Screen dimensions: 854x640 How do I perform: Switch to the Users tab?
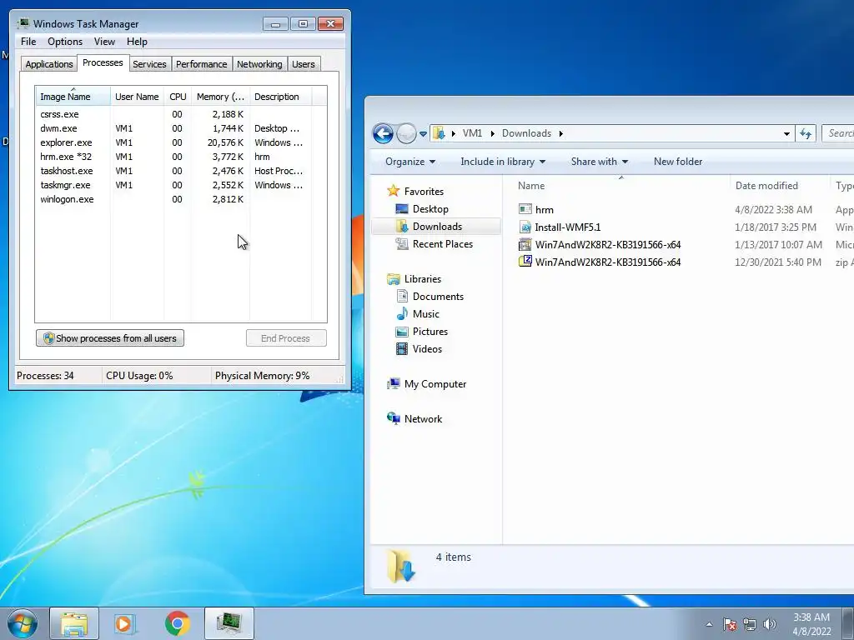click(304, 64)
